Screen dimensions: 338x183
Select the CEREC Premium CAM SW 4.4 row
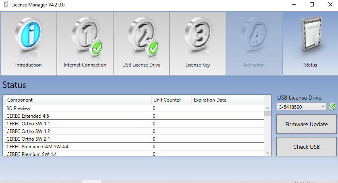135,147
